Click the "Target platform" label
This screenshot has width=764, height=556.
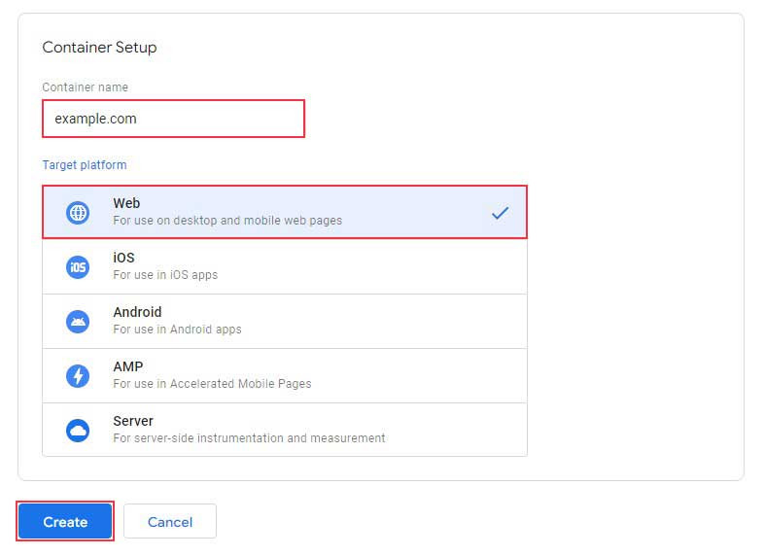(x=85, y=165)
